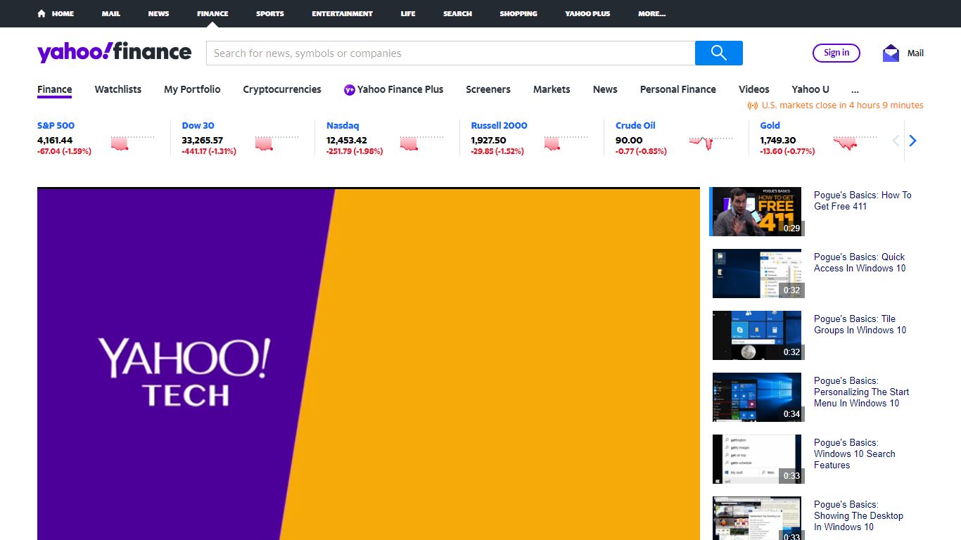Open Shopping in the top bar
961x540 pixels.
tap(518, 13)
